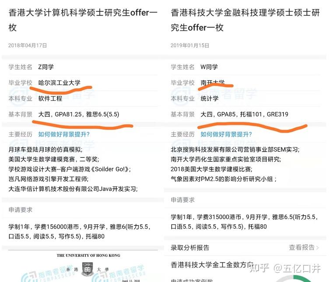Tap the 申请要求 heading in the Z同学 post

[x=21, y=210]
